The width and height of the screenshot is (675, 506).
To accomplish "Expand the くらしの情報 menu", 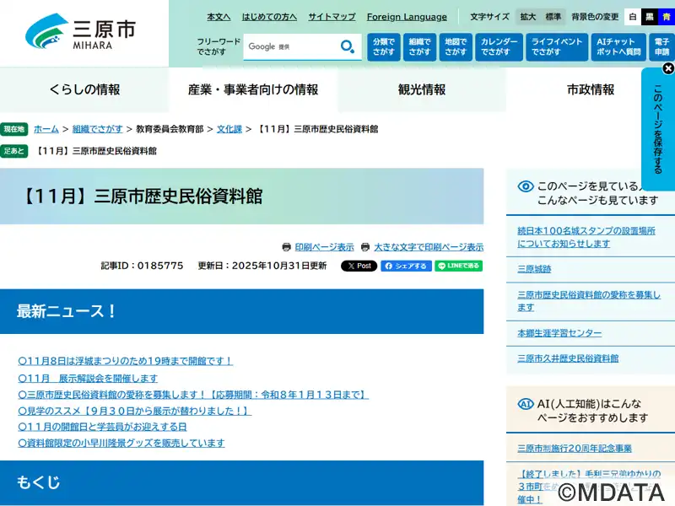I will [x=84, y=90].
